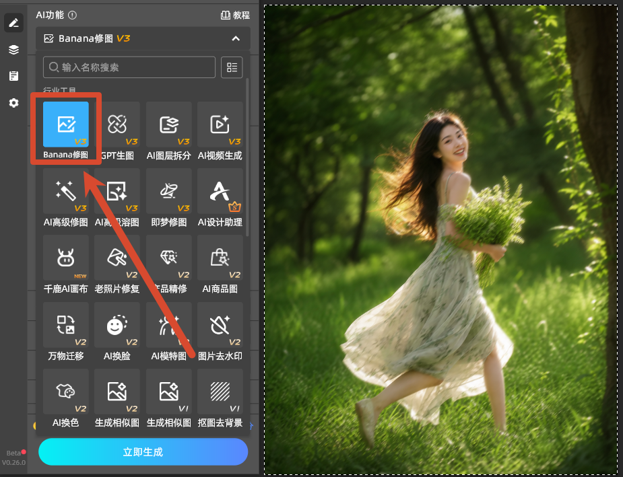Choose the 产品精修 tool
Image resolution: width=623 pixels, height=477 pixels.
[169, 258]
